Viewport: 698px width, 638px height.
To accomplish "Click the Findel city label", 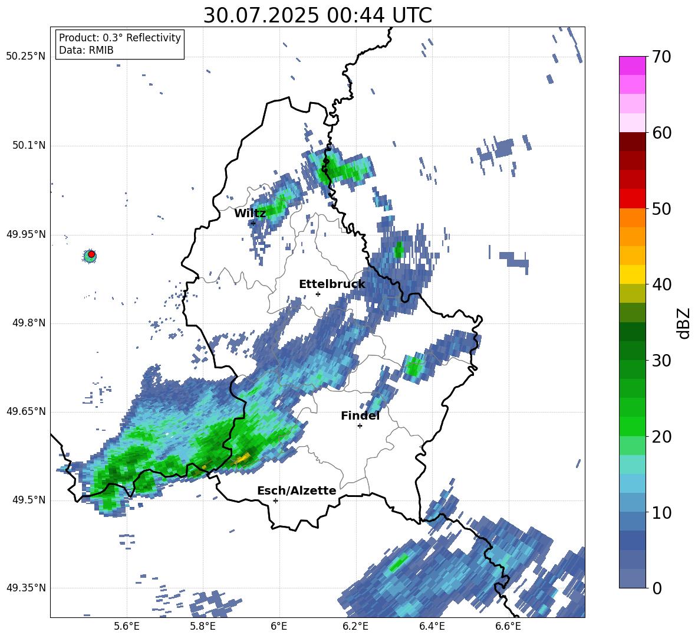I will 360,416.
